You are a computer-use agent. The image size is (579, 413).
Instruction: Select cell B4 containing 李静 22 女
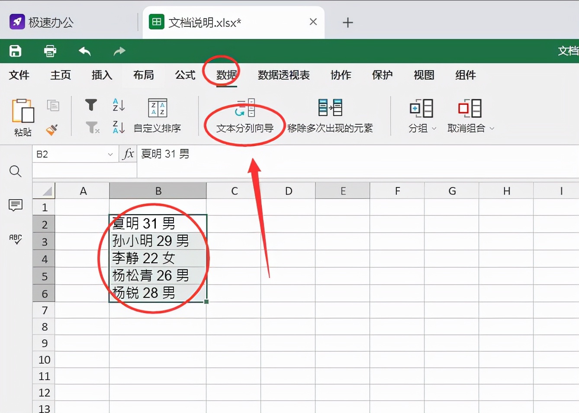point(158,259)
